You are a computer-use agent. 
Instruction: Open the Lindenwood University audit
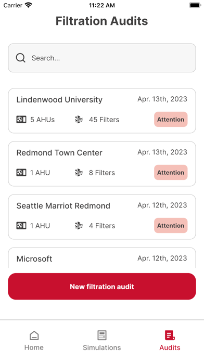coord(102,111)
